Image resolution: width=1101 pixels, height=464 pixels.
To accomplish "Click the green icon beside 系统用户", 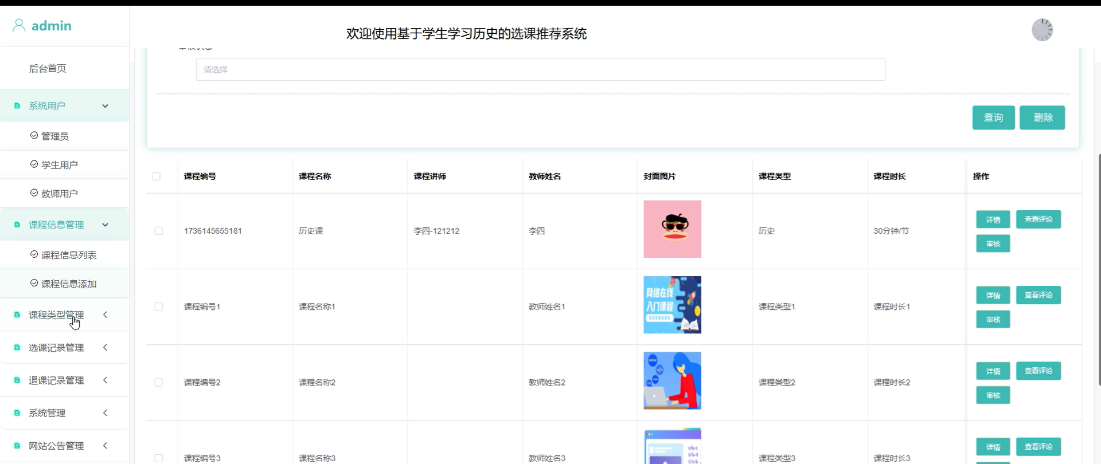I will click(17, 106).
